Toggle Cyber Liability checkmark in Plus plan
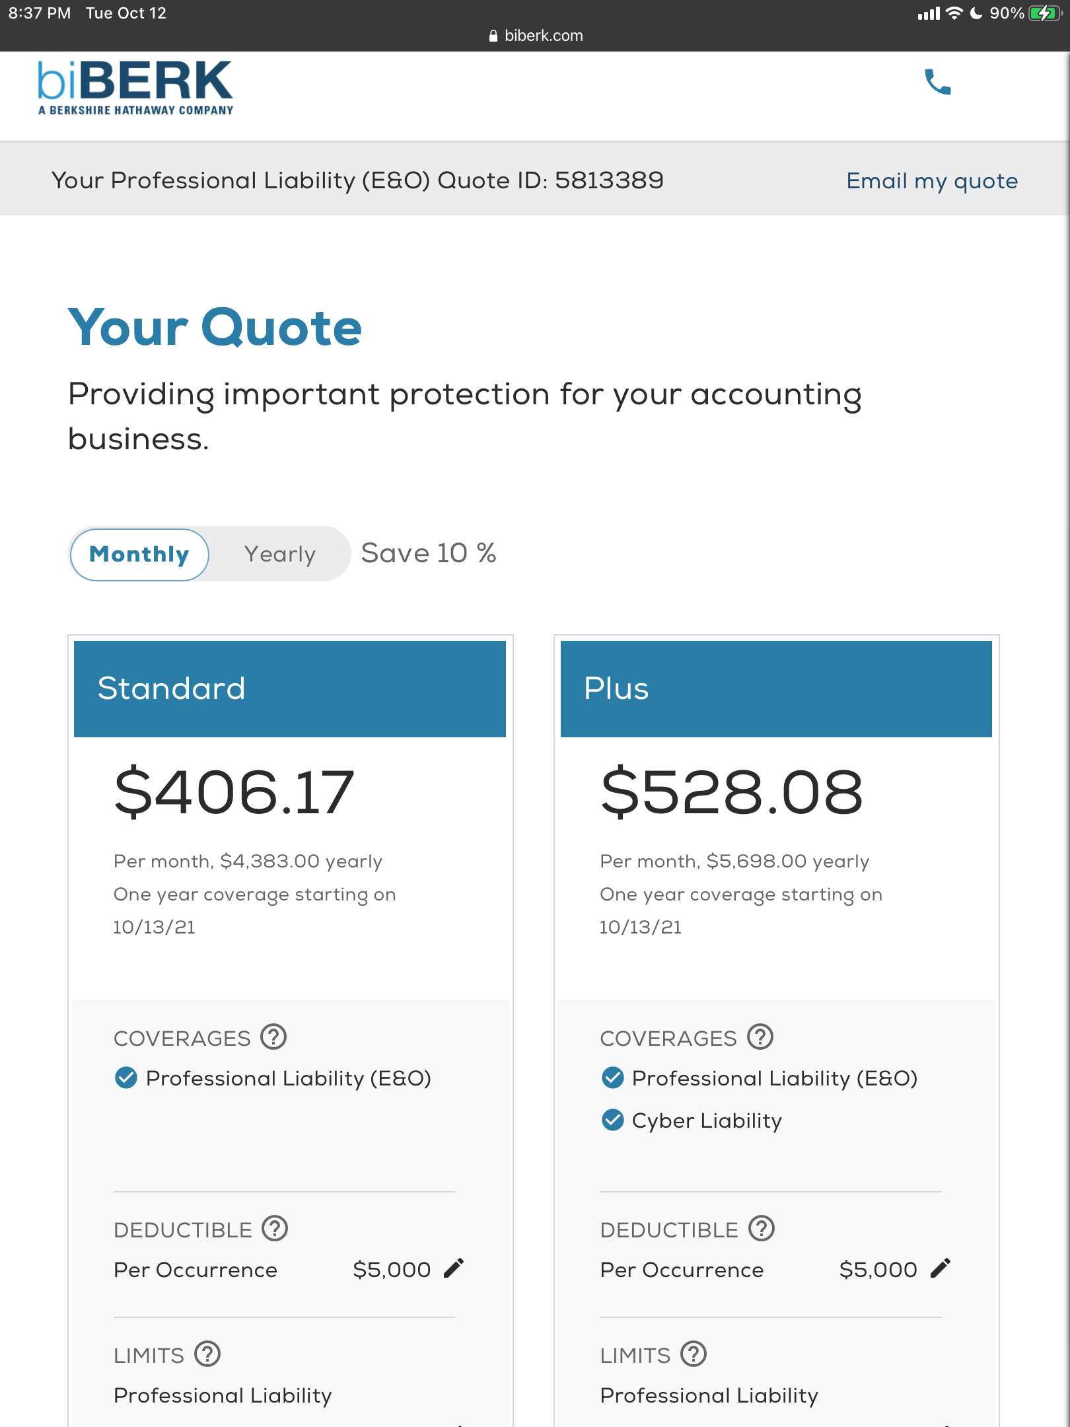Image resolution: width=1070 pixels, height=1427 pixels. coord(613,1120)
